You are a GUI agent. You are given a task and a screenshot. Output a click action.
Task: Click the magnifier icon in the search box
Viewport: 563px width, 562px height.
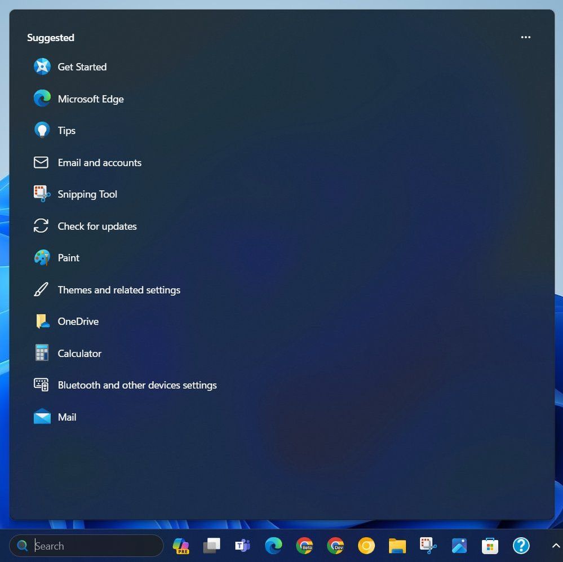tap(23, 546)
